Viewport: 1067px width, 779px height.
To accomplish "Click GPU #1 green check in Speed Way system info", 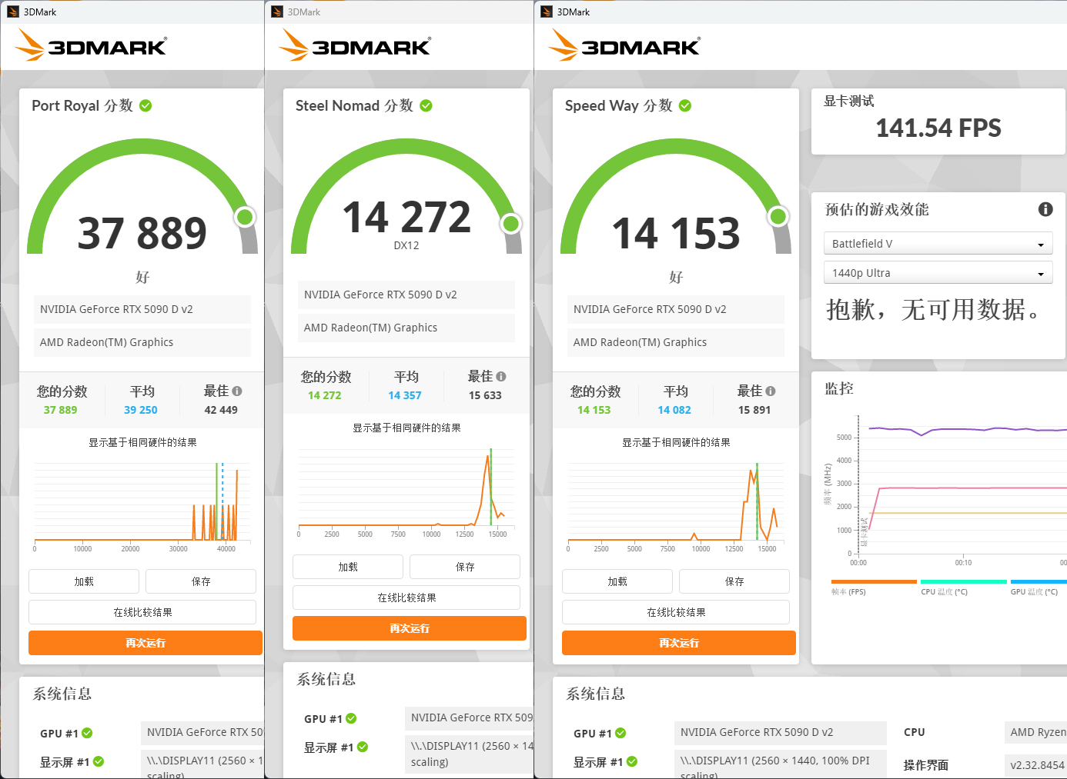I will (x=620, y=733).
